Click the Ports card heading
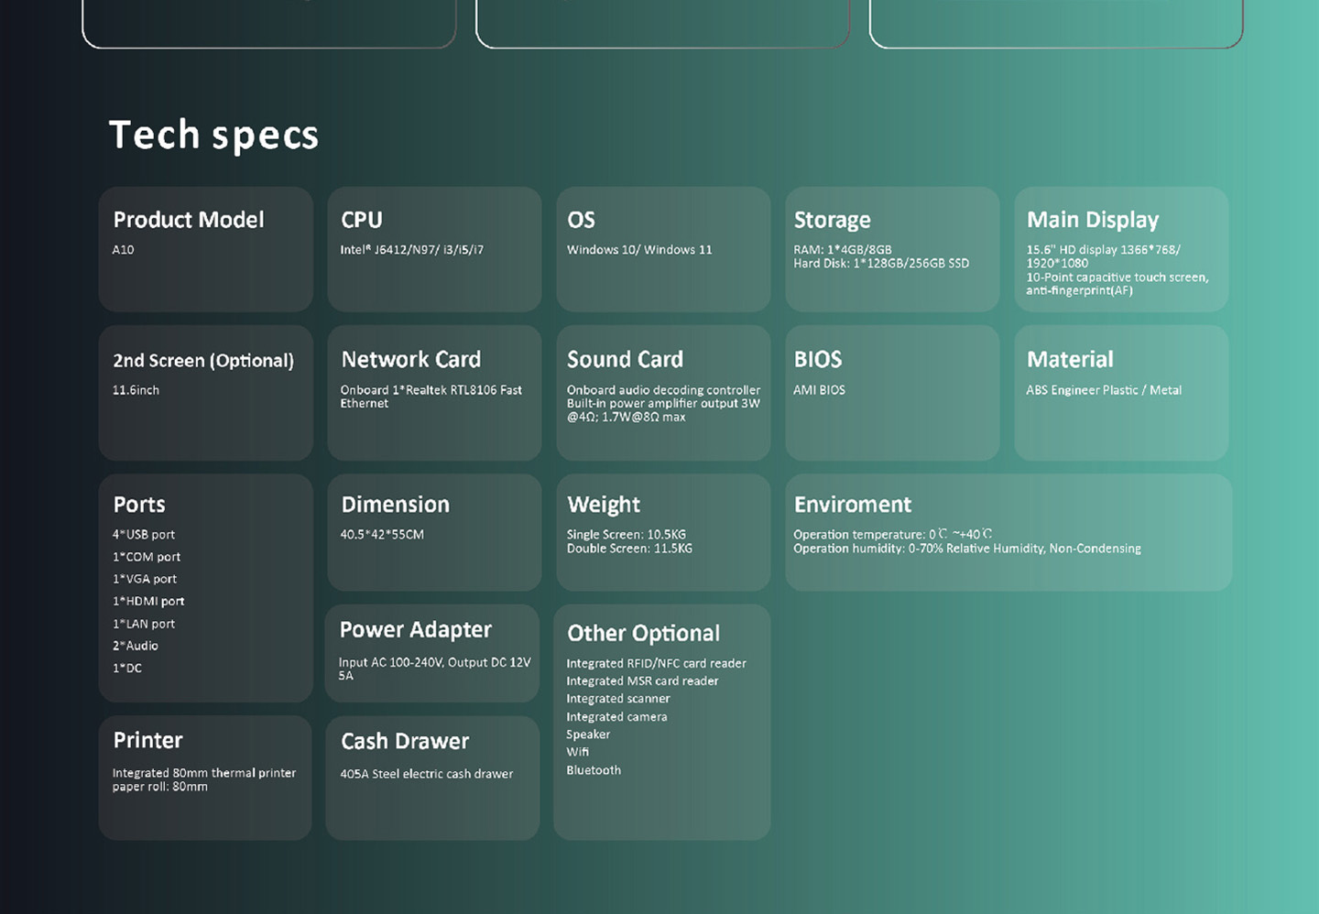The height and width of the screenshot is (914, 1319). click(139, 505)
